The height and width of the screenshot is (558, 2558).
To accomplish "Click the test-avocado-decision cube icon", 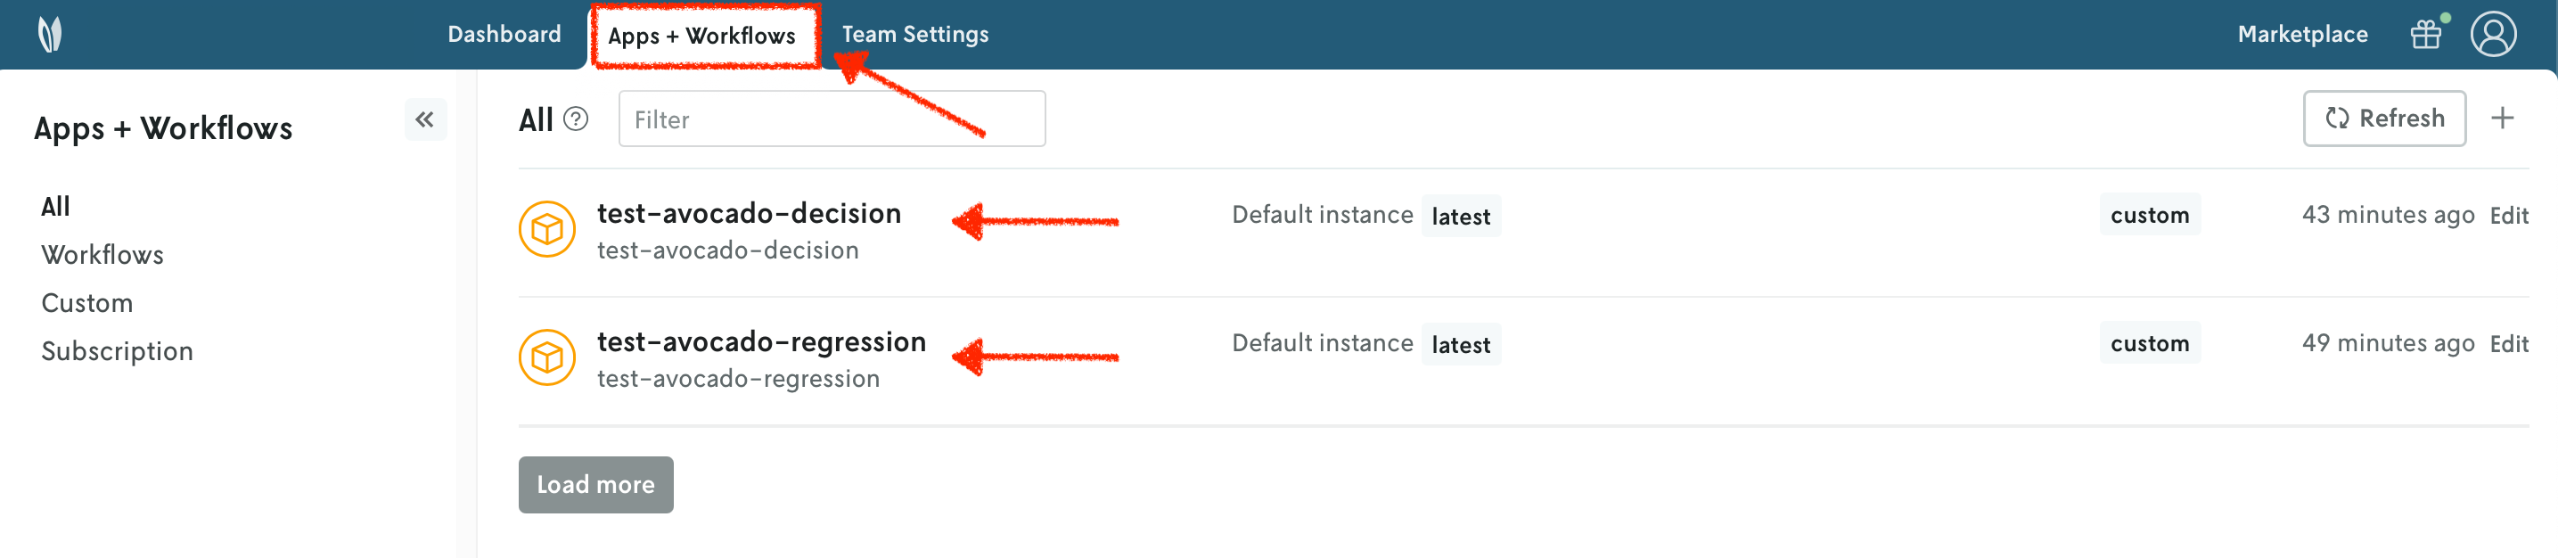I will click(x=547, y=229).
